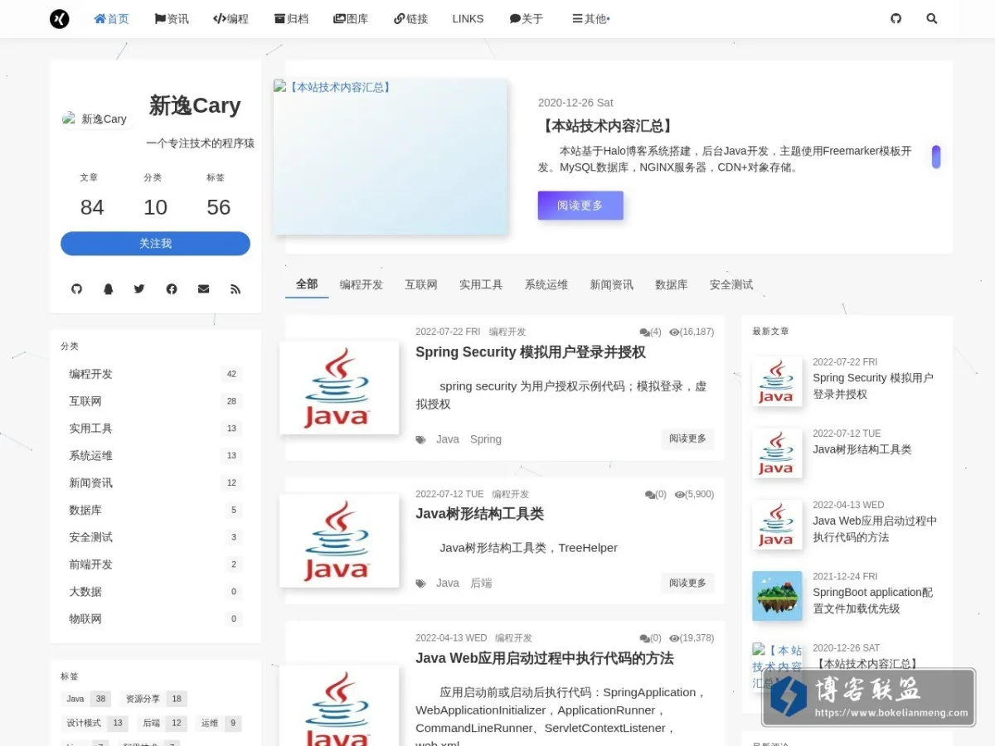
Task: Select the 编程开发 category tab
Action: tap(362, 284)
